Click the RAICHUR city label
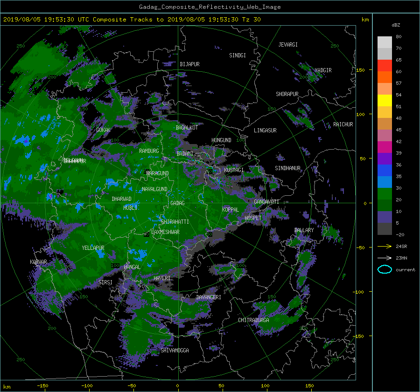Screen dimensions: 420x392 [x=343, y=124]
